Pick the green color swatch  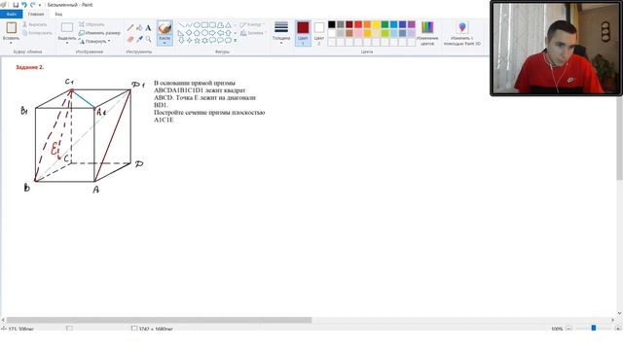pos(385,24)
